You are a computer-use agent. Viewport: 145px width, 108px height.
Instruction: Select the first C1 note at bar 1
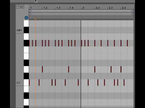[29, 82]
